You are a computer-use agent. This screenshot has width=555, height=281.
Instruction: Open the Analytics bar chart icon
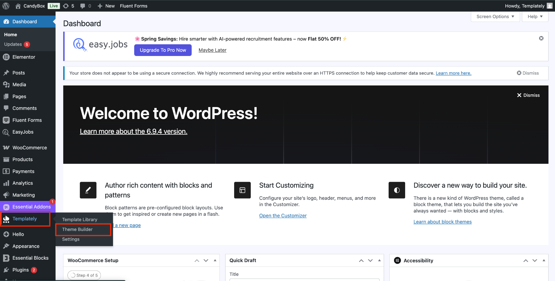coord(6,183)
